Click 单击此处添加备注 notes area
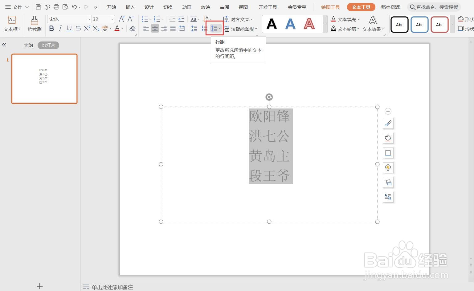This screenshot has width=474, height=291. tap(112, 287)
